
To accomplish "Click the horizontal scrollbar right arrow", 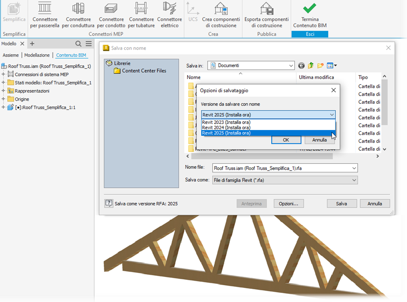I will [378, 156].
